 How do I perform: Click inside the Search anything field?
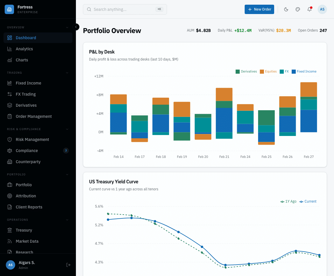[x=125, y=9]
